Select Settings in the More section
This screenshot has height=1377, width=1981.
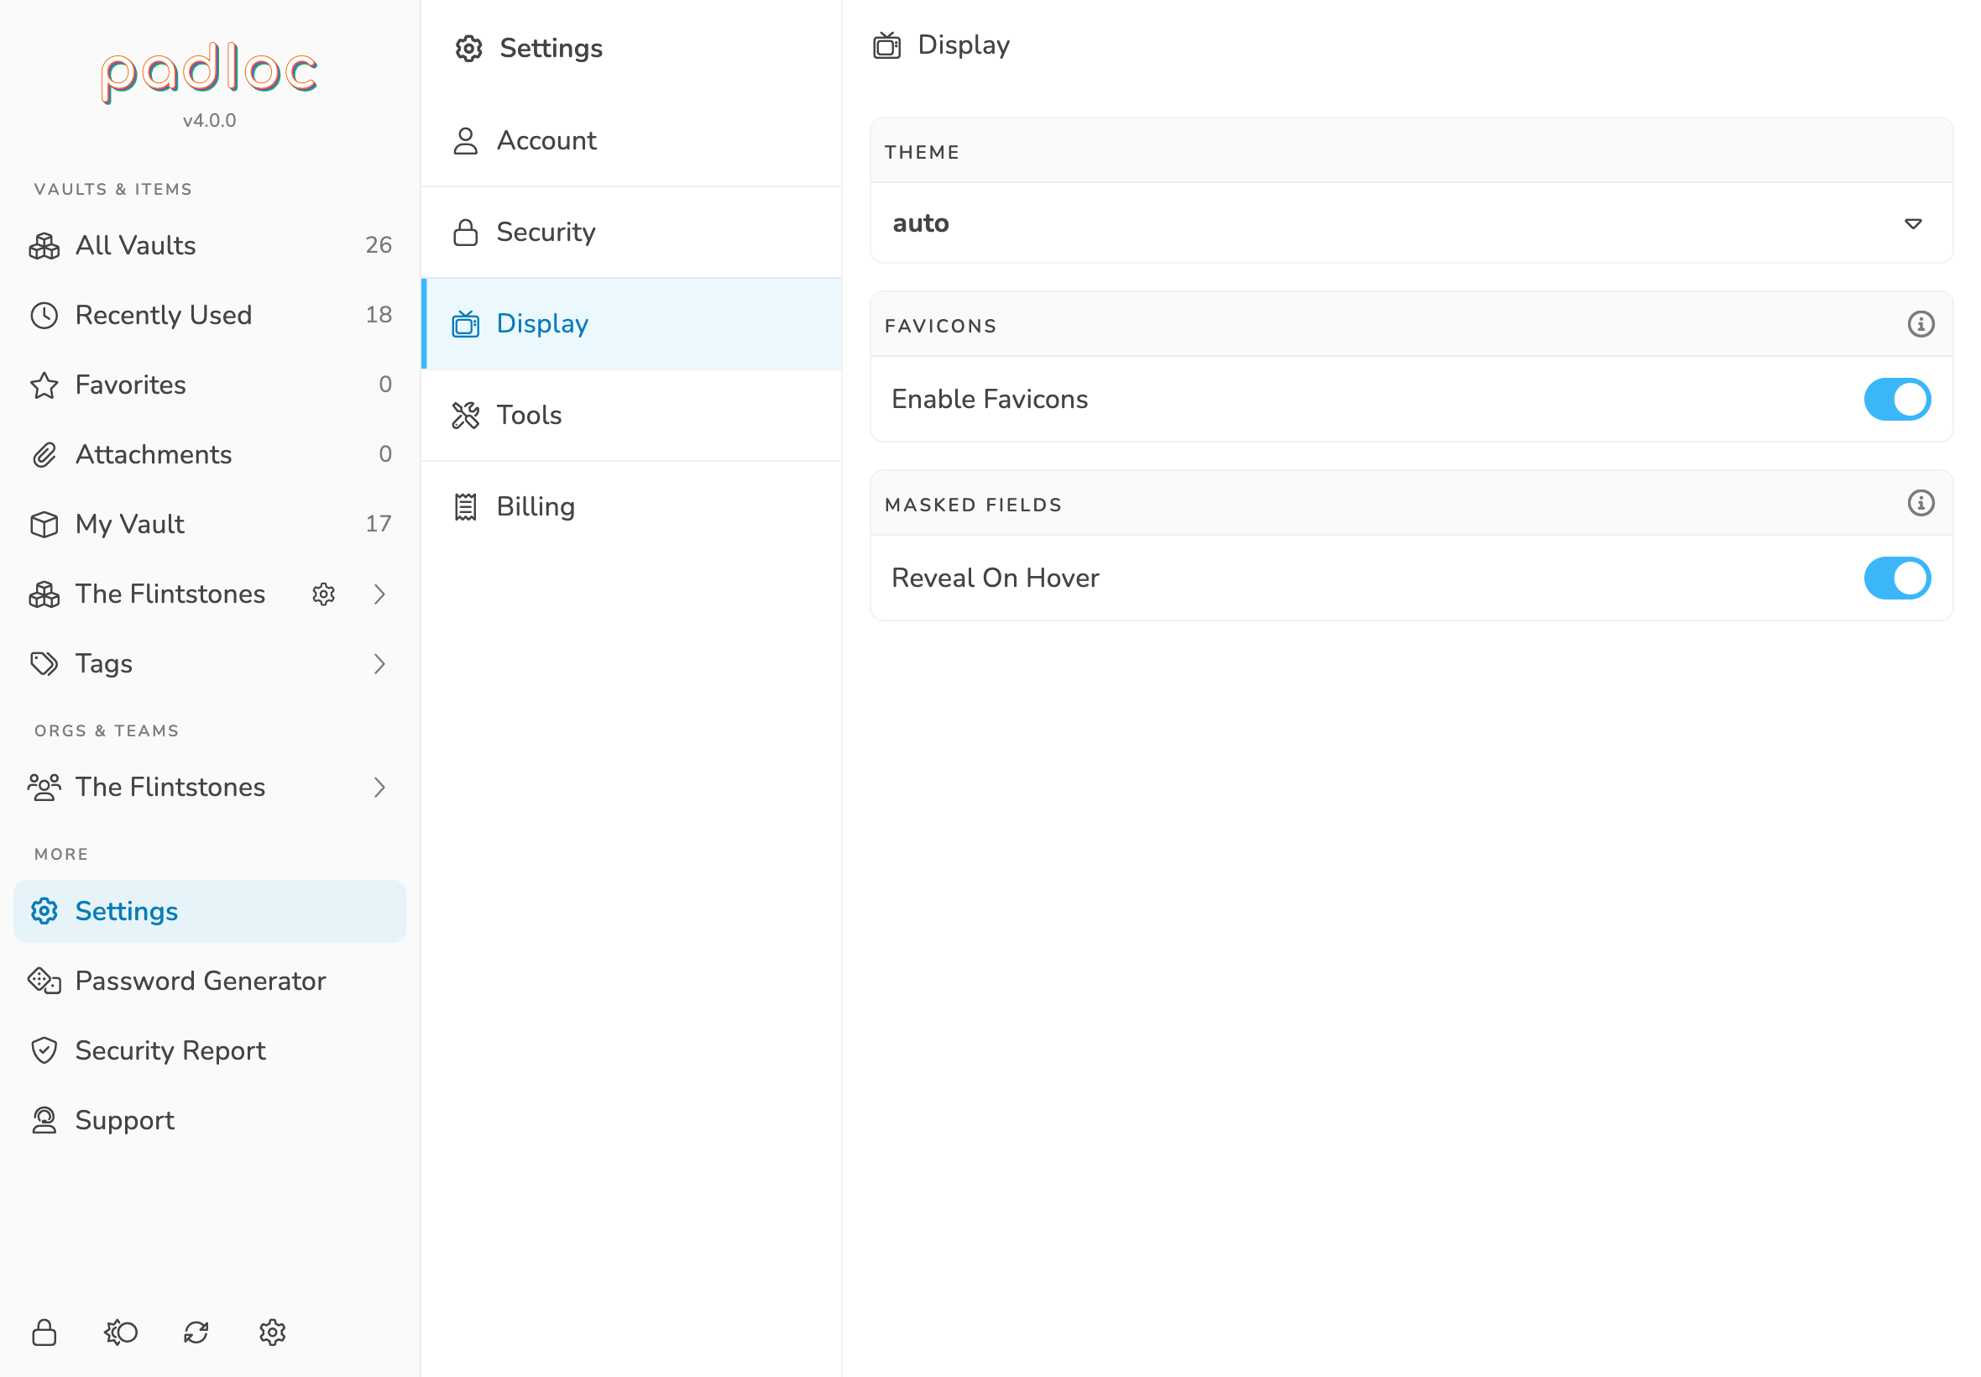[210, 911]
